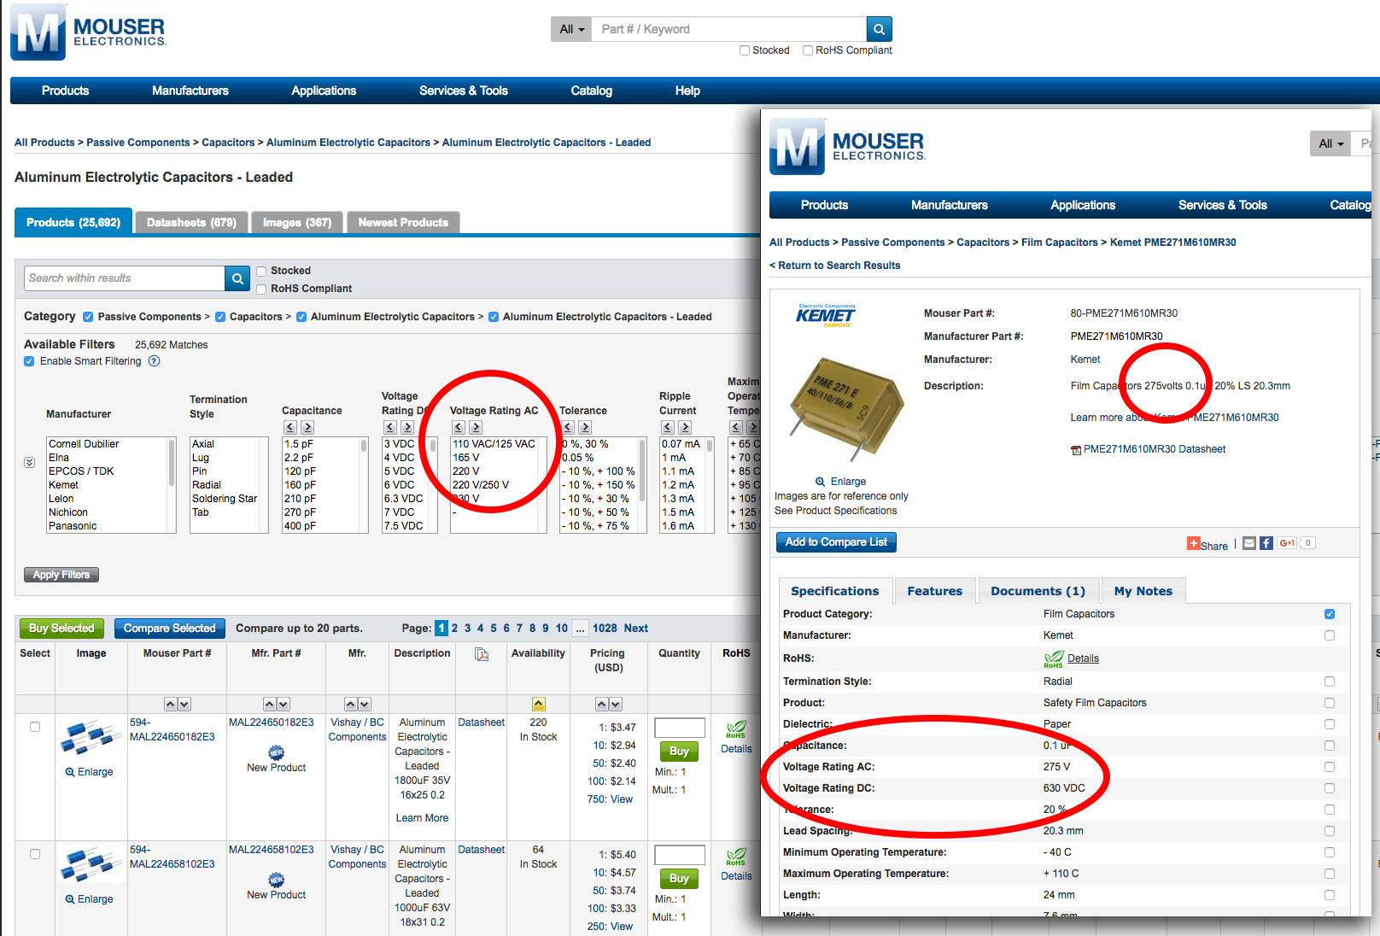Tick the Stocked checkbox beside search within results

point(261,272)
